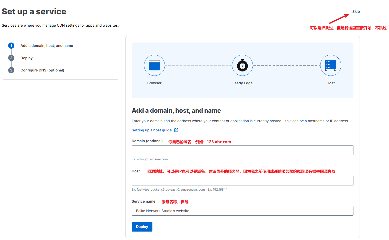Click the "Ex: www.your-name.com" hint text
The height and width of the screenshot is (240, 389).
150,159
